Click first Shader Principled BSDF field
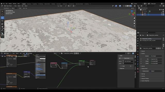The image size is (165, 92). click(155, 61)
